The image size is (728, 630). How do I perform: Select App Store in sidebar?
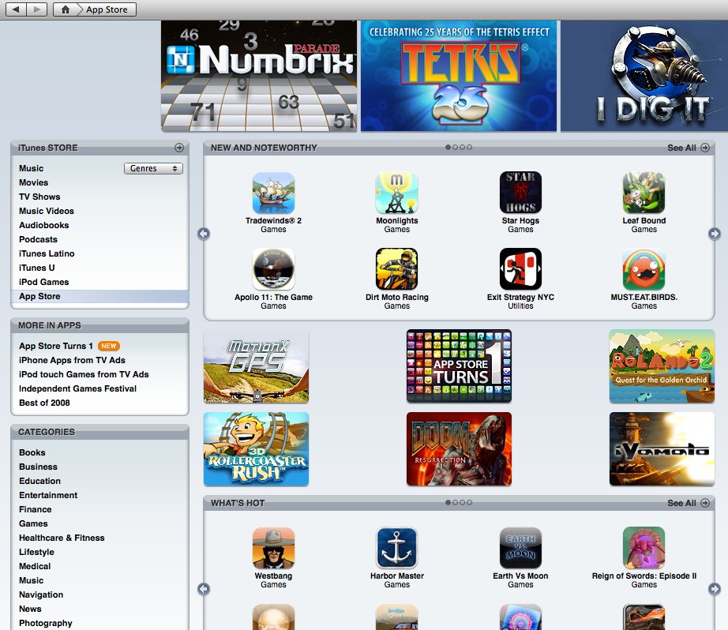tap(99, 296)
